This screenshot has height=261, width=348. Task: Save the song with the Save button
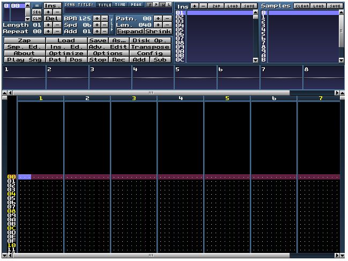tap(98, 40)
